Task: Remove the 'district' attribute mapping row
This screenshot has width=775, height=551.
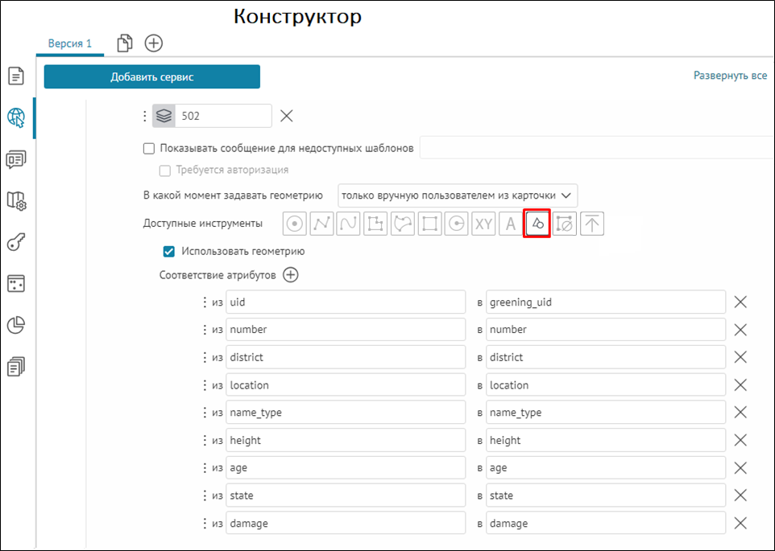Action: (740, 357)
